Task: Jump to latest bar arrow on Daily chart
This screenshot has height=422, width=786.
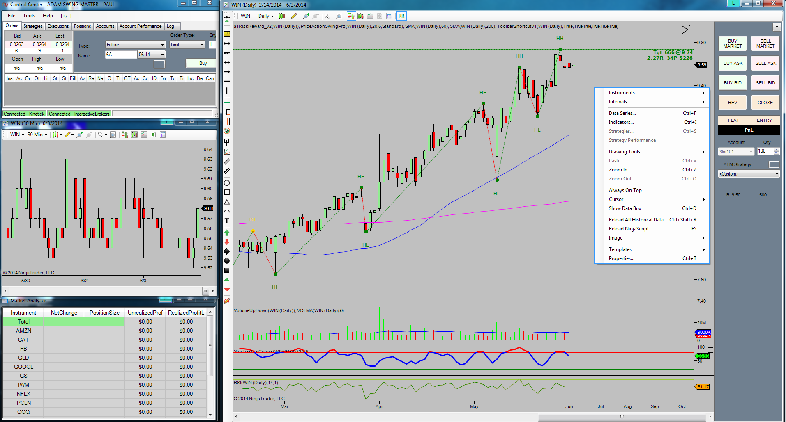Action: tap(686, 30)
